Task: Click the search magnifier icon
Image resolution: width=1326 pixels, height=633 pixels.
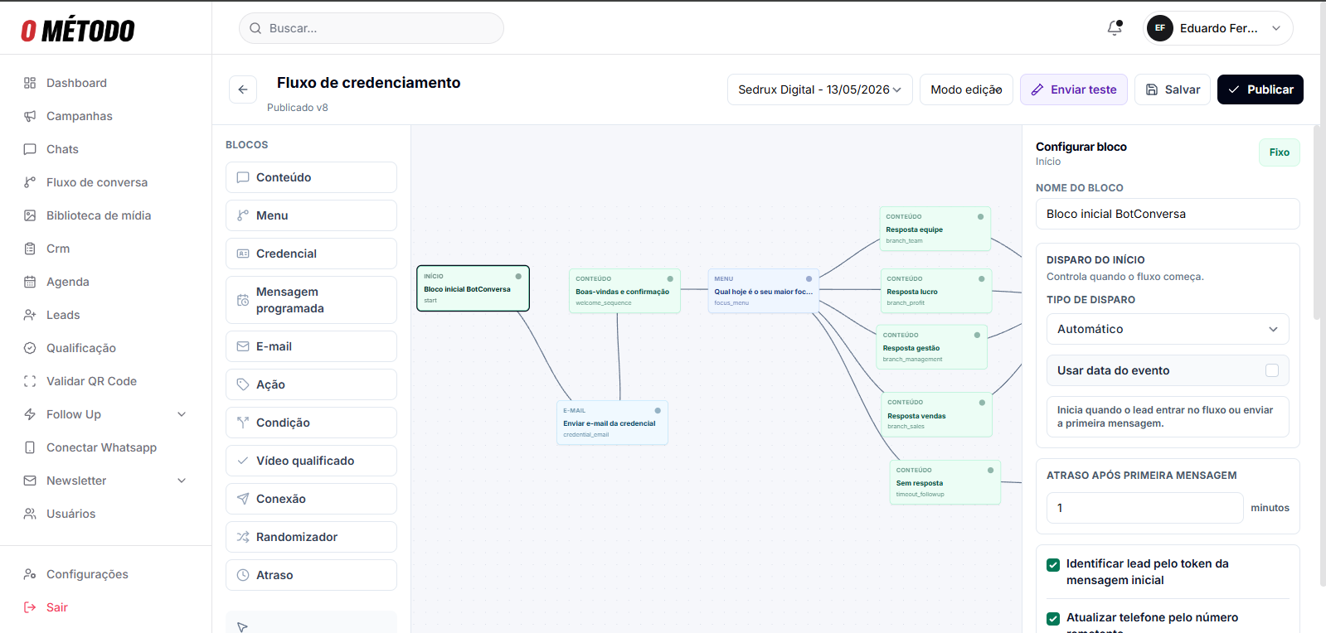Action: 255,28
